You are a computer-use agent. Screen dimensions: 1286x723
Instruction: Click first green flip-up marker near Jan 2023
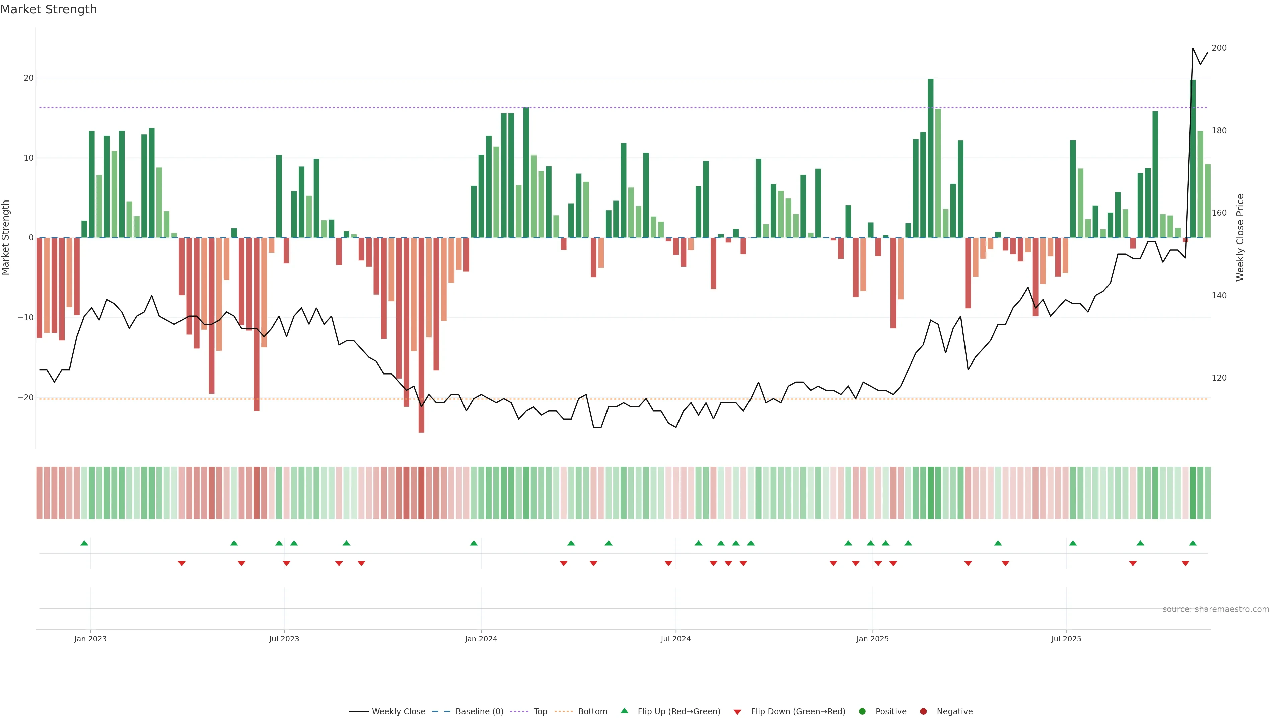pos(84,543)
